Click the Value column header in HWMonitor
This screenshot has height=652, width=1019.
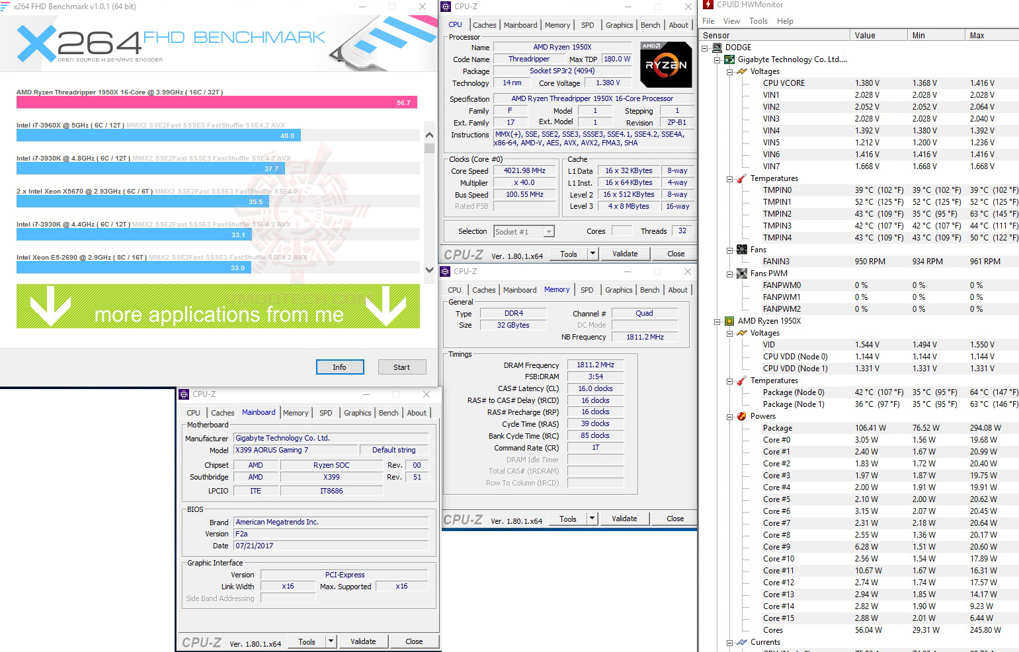878,36
